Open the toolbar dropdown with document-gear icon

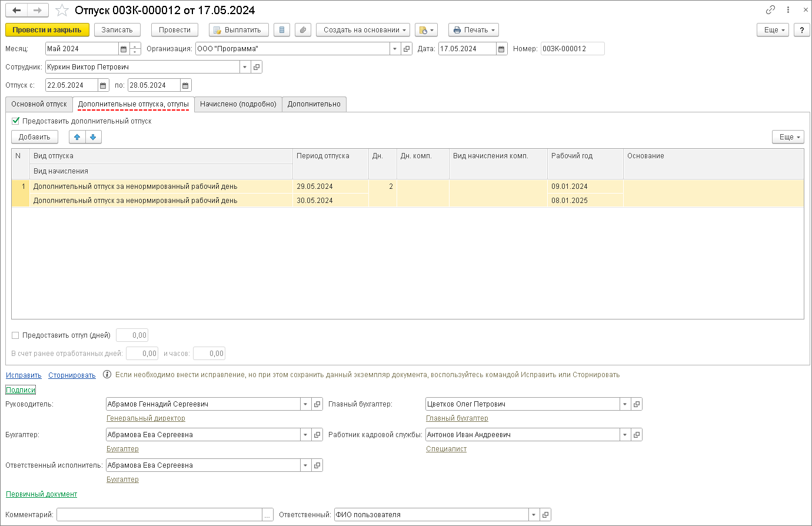pos(426,30)
